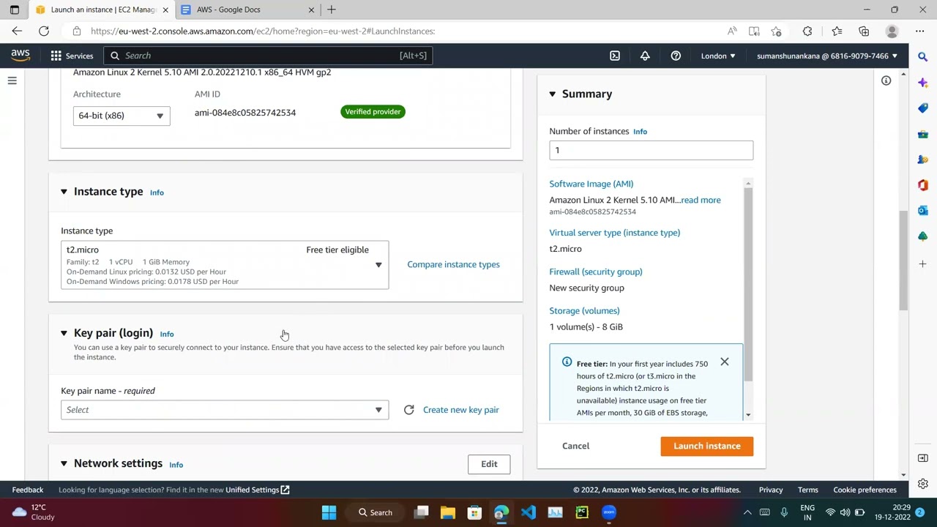Click the browser address bar URL
The image size is (937, 527).
coord(263,31)
